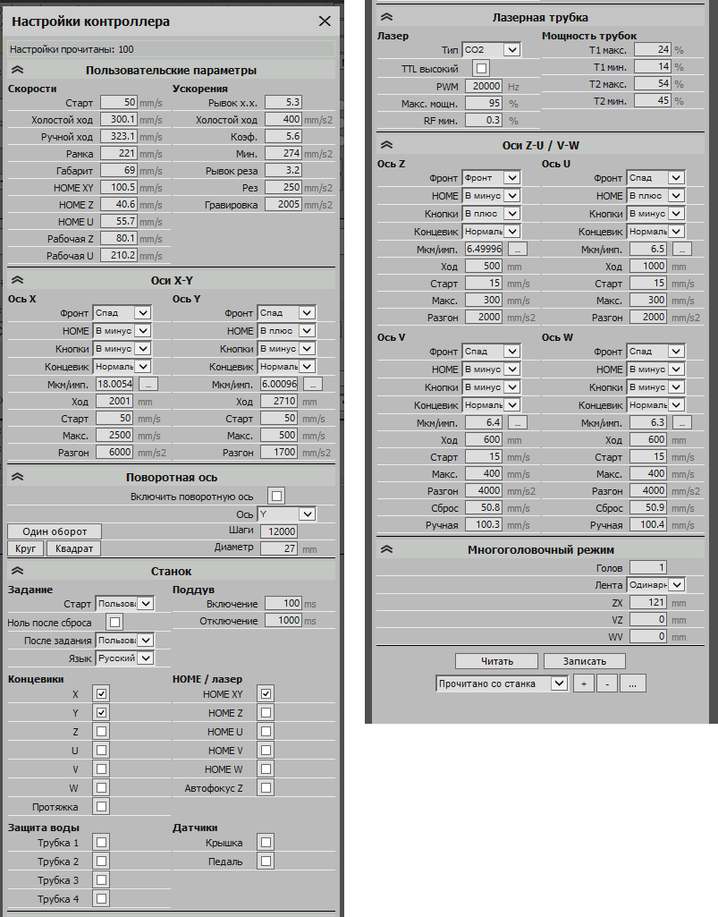Collapse the Оси Z-U / V-W section
This screenshot has width=718, height=917.
pyautogui.click(x=386, y=145)
